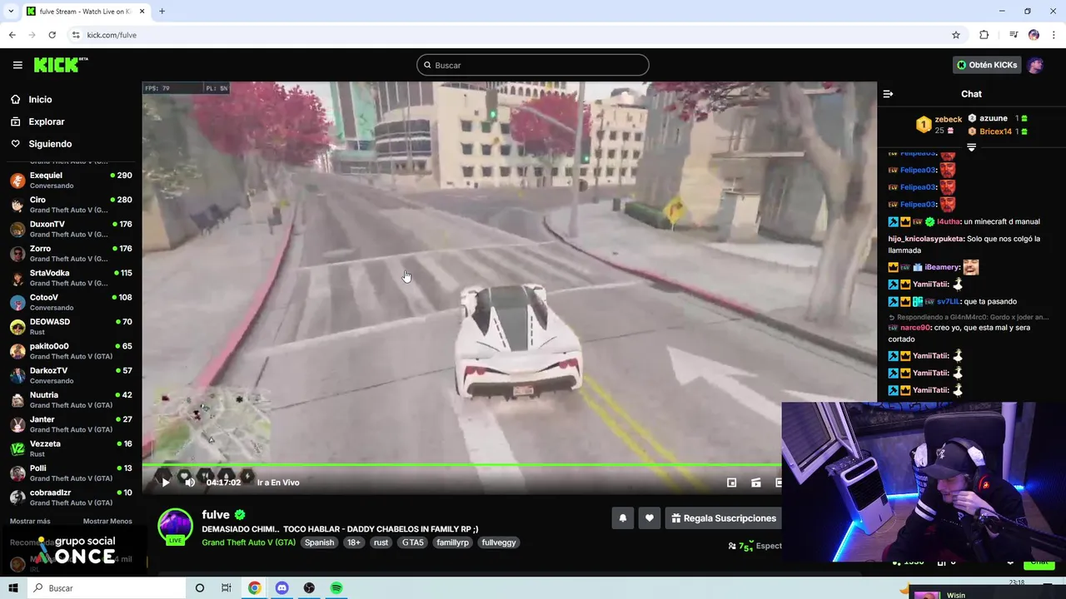The height and width of the screenshot is (599, 1066).
Task: Select the GTA5 tag
Action: [x=413, y=542]
